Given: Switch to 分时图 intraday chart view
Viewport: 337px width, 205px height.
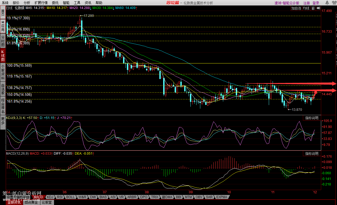Looking at the screenshot, I should [3, 41].
